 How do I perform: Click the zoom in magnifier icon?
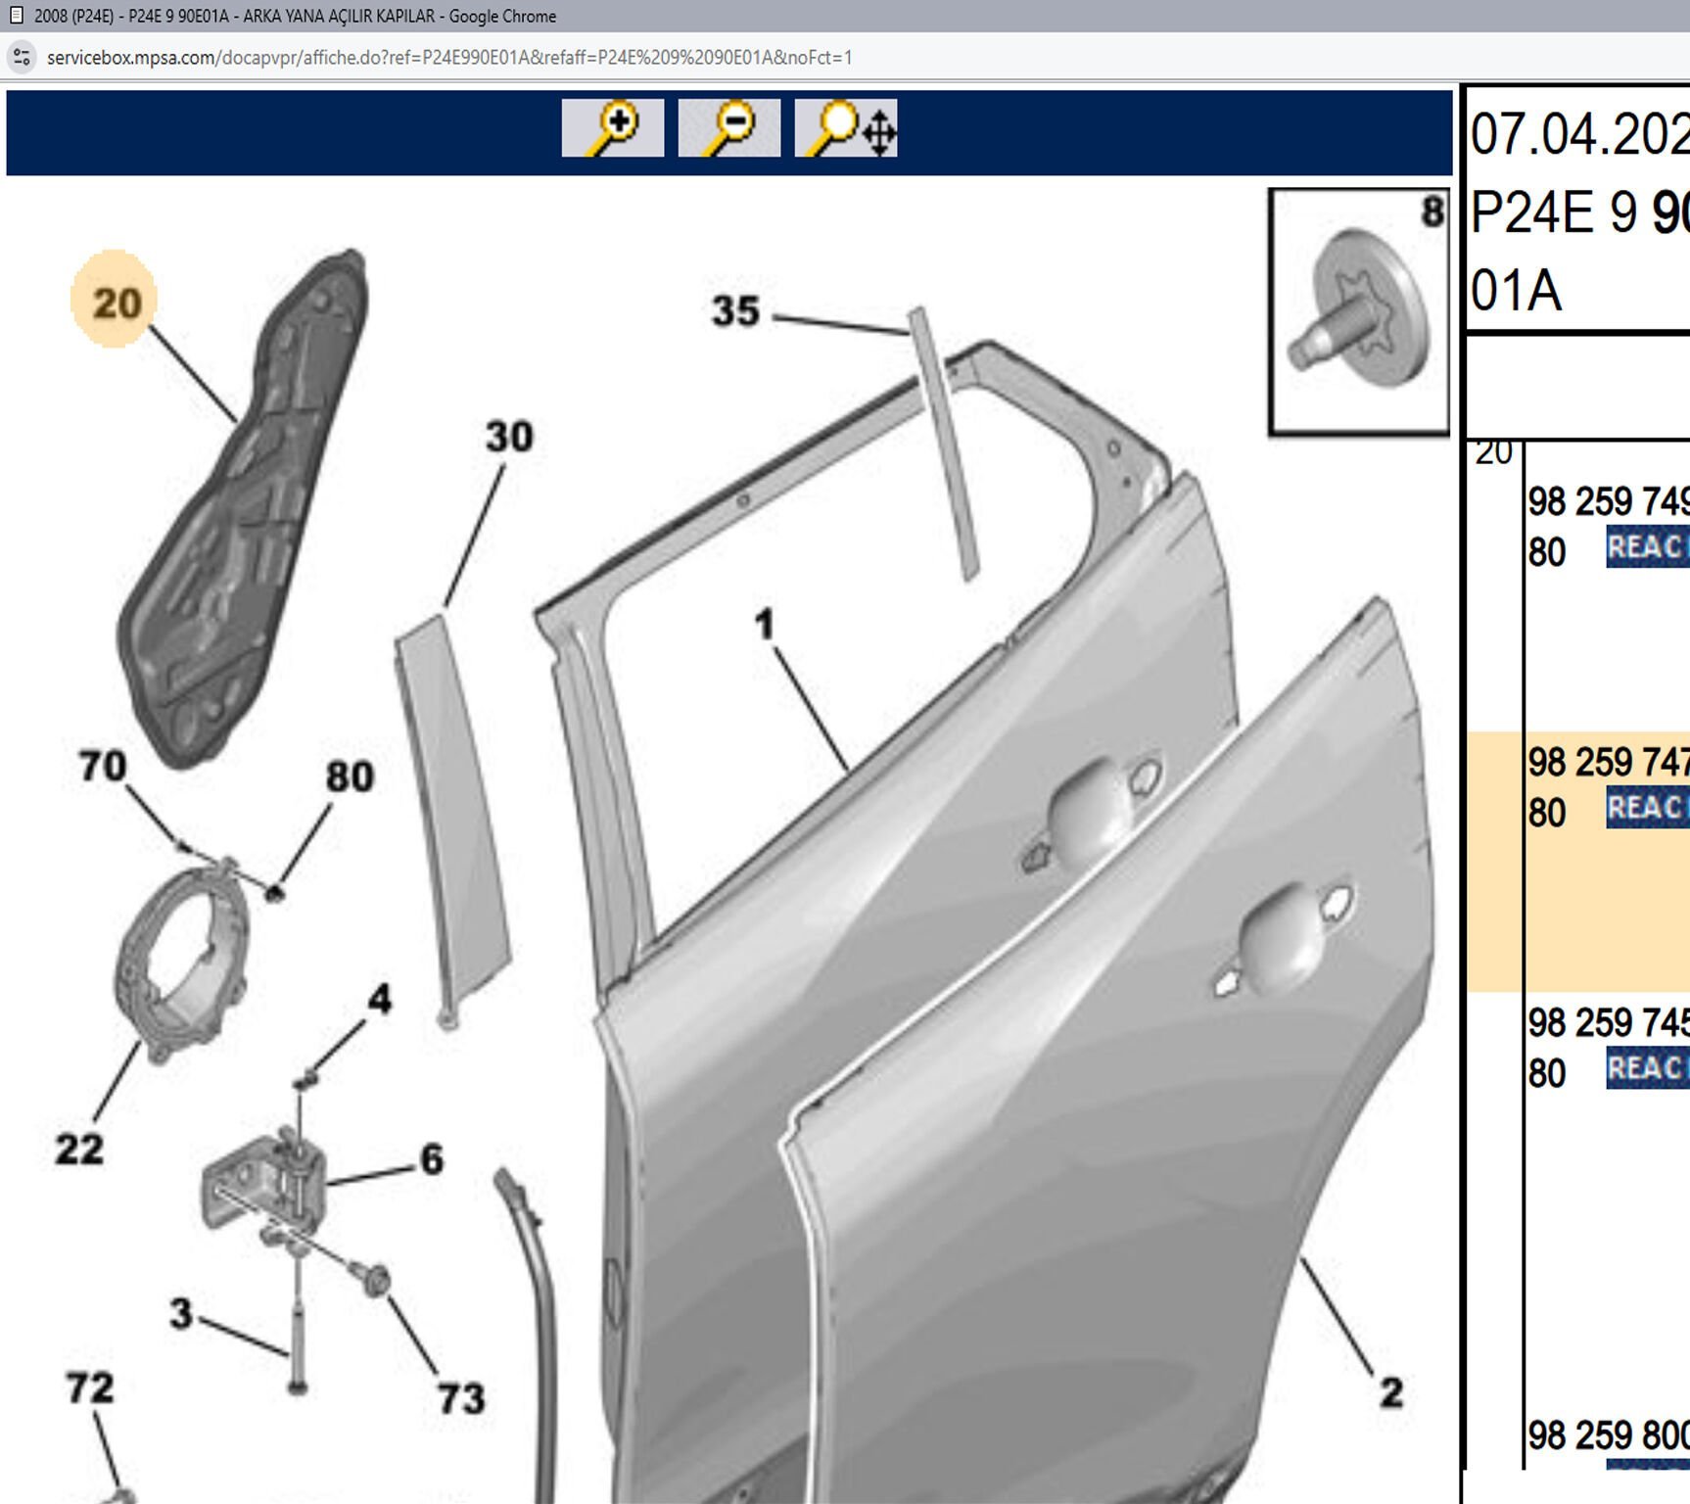pos(612,128)
